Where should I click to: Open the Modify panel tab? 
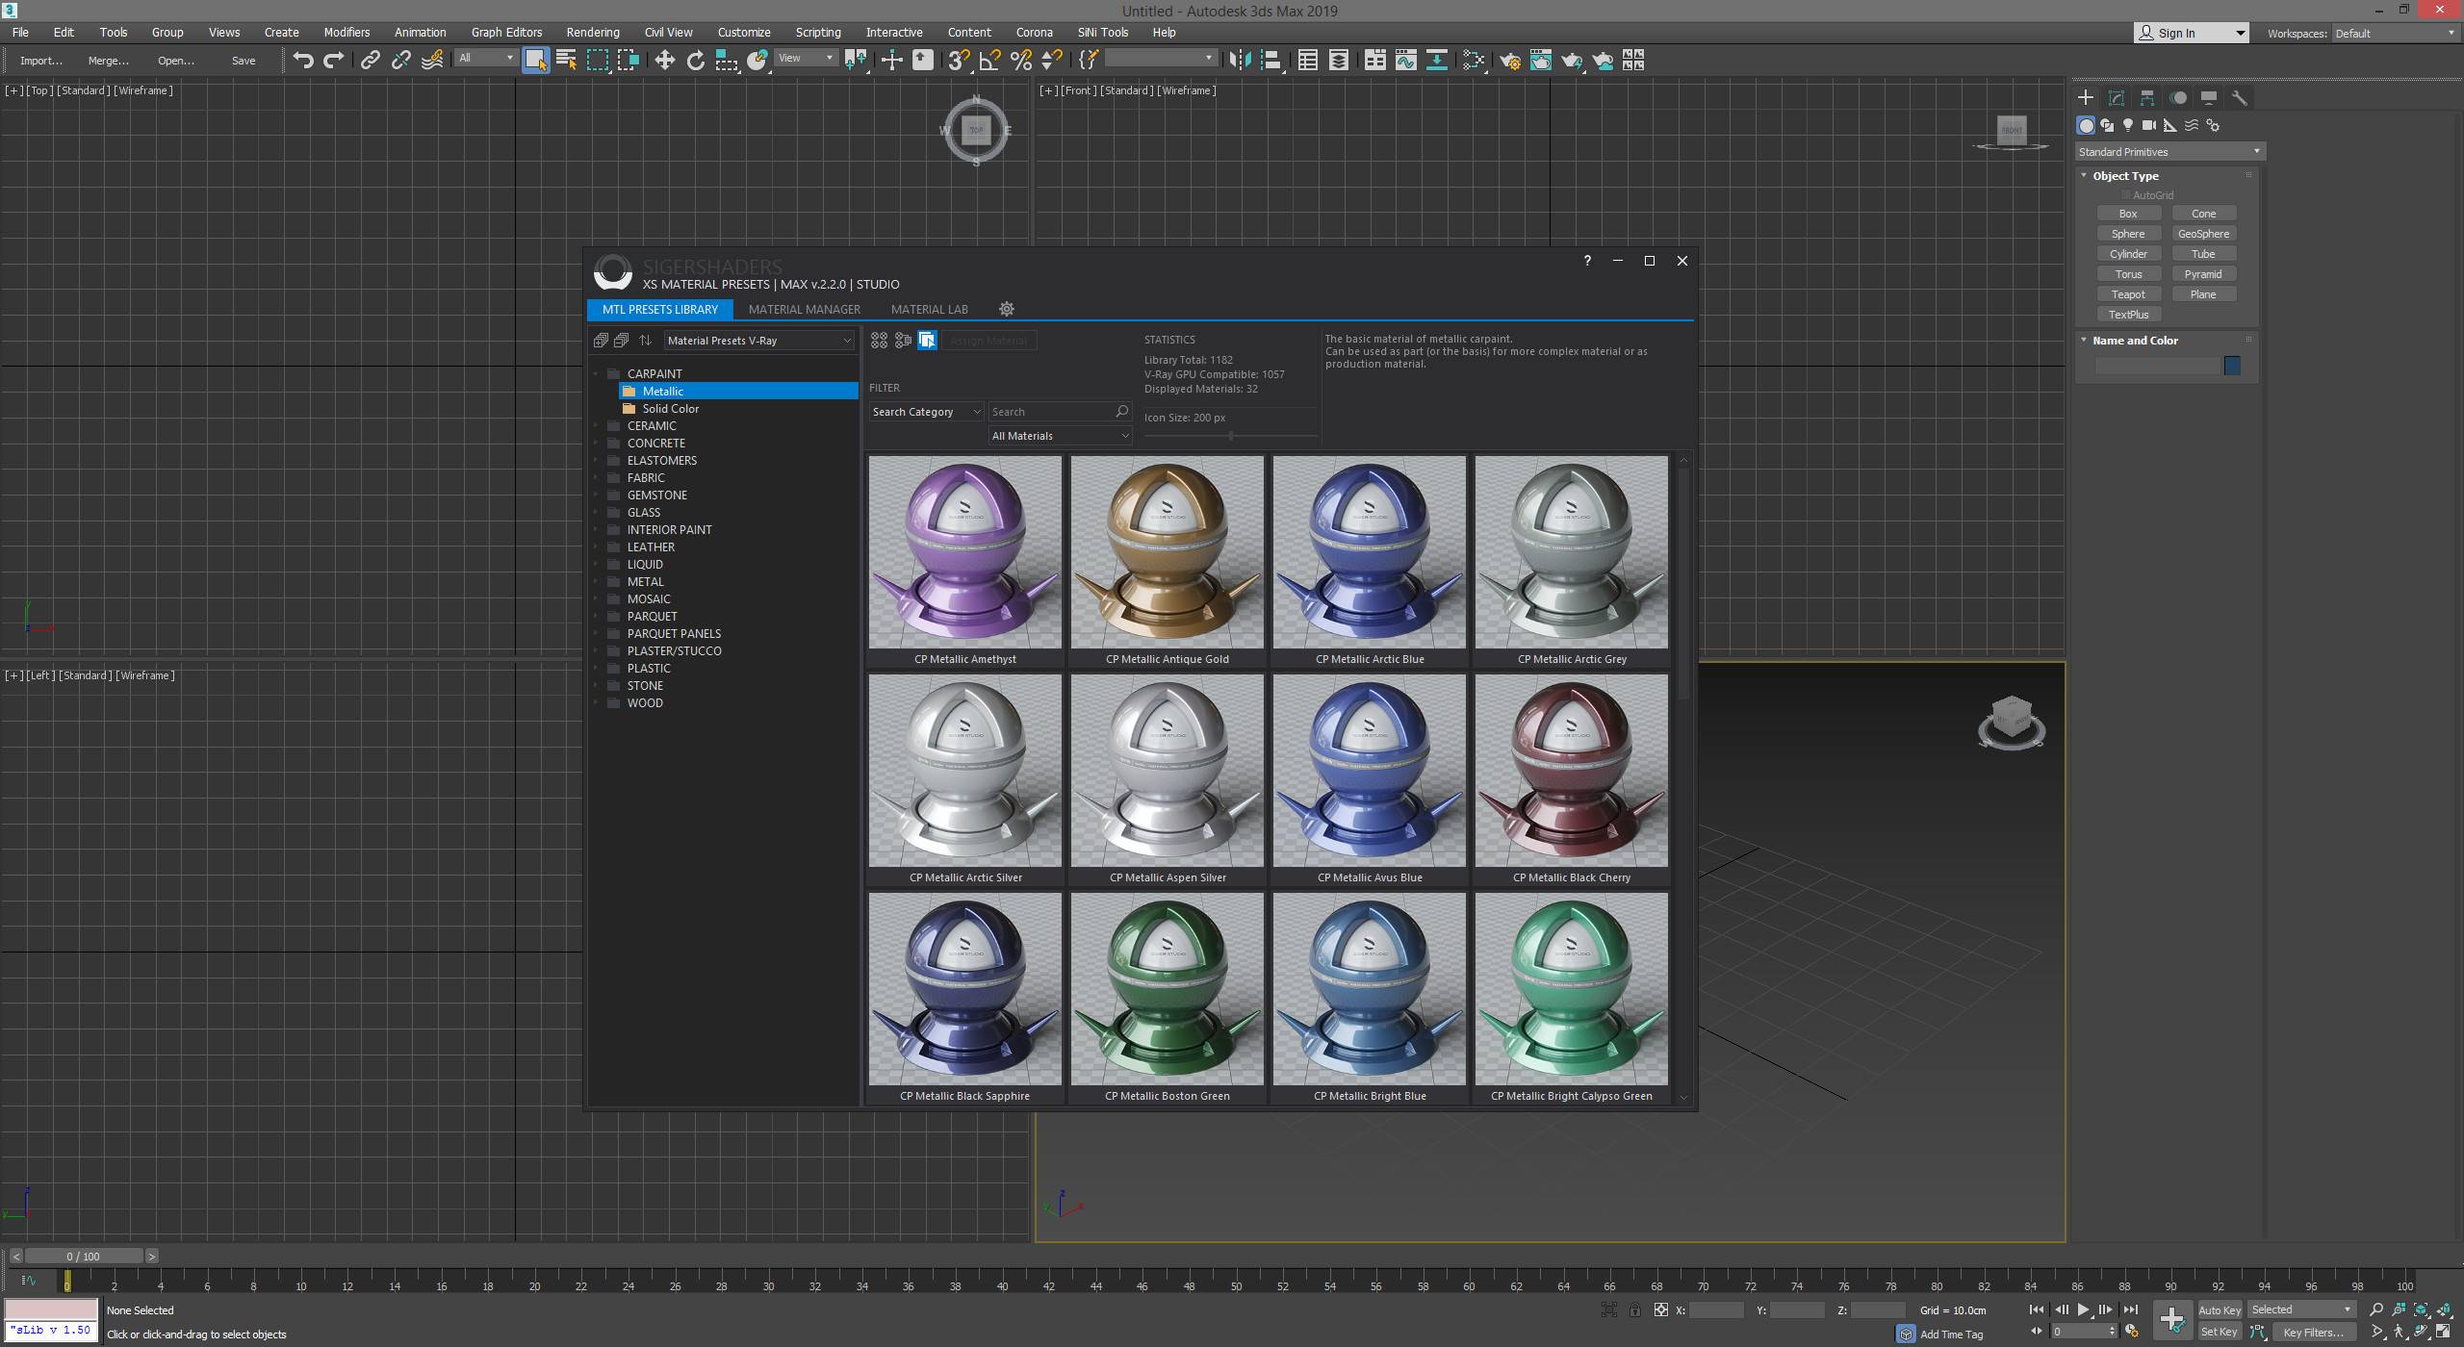[x=2116, y=98]
